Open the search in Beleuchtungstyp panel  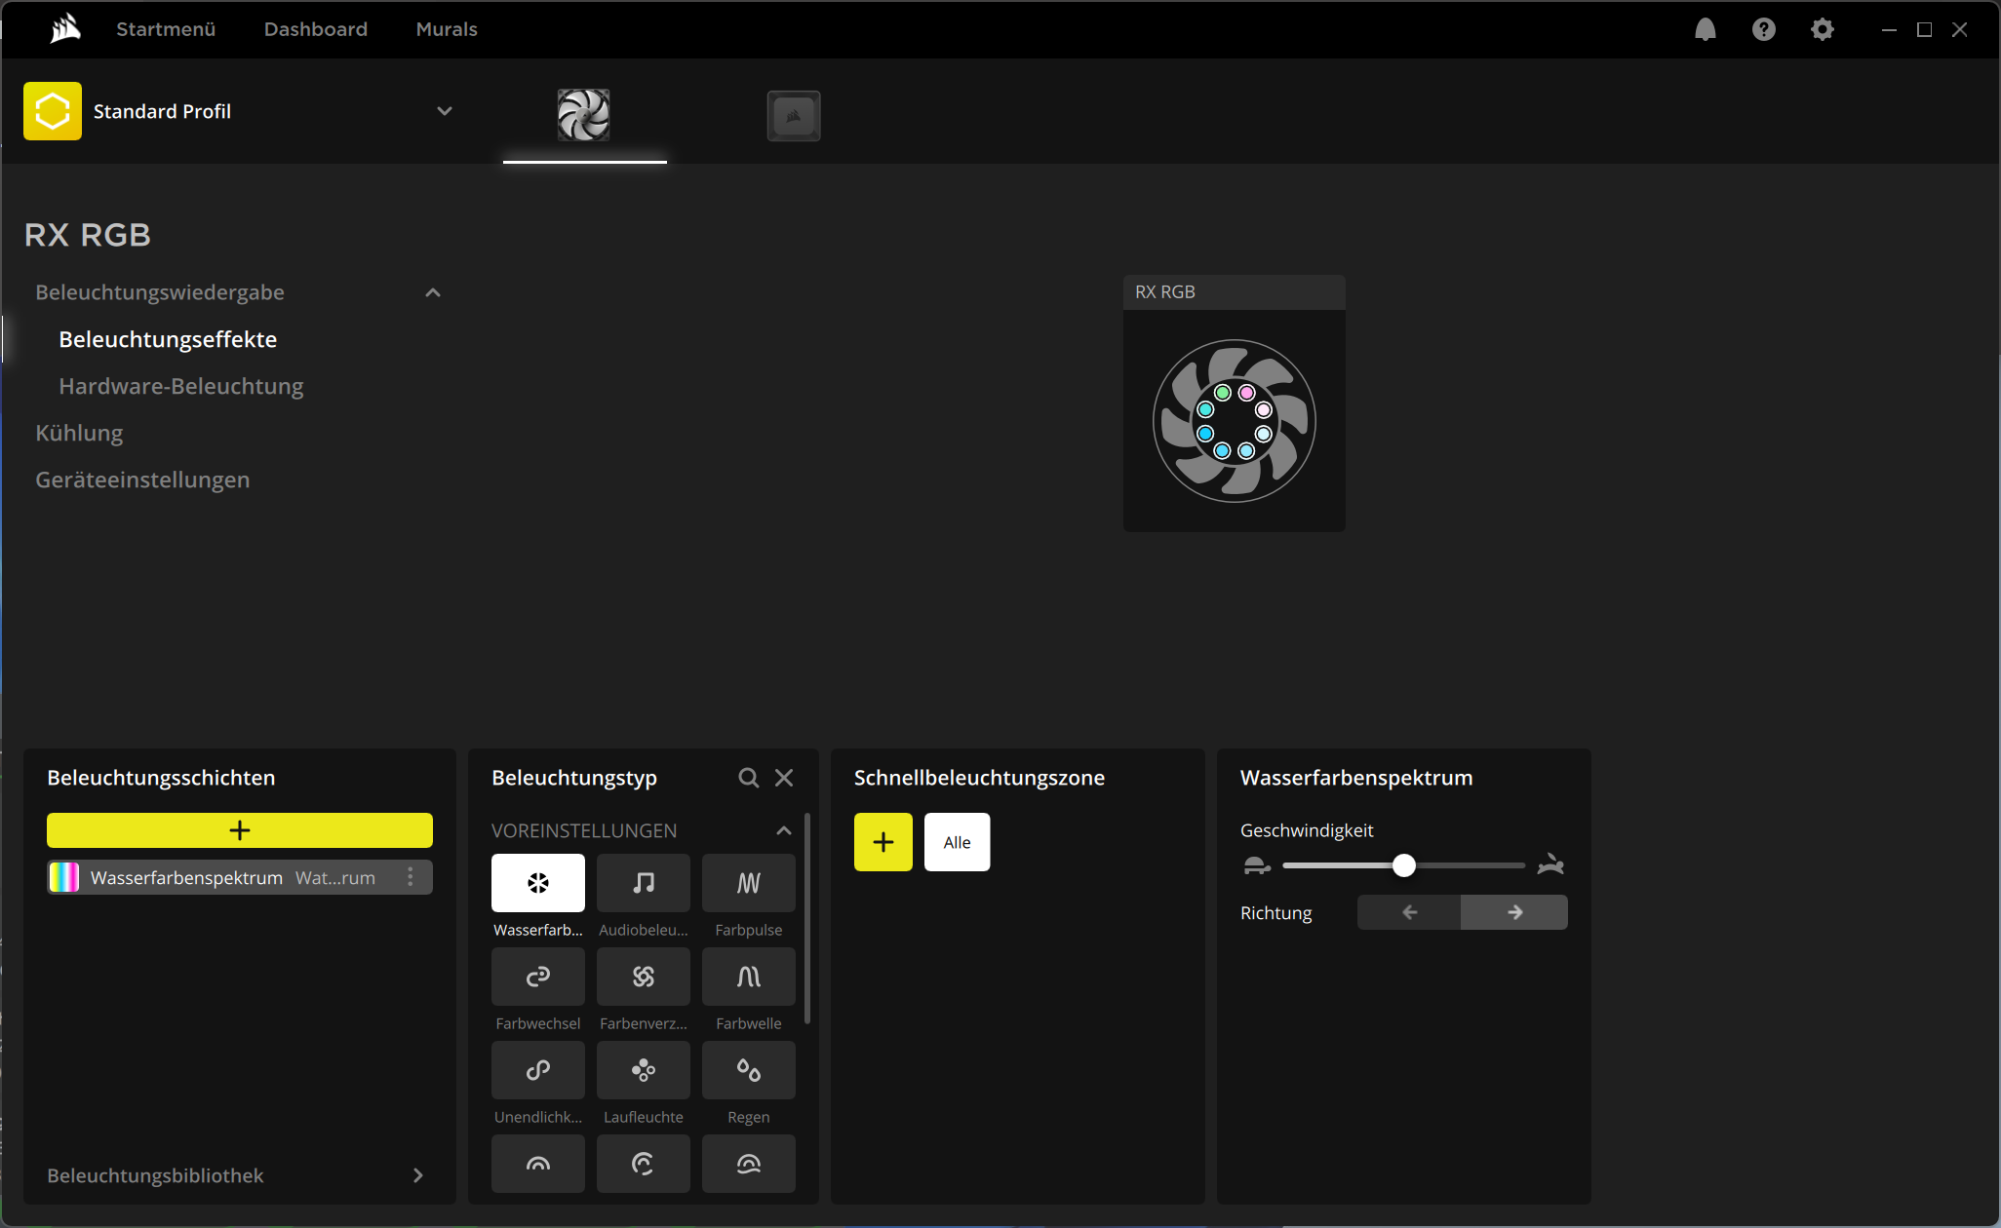(x=748, y=778)
